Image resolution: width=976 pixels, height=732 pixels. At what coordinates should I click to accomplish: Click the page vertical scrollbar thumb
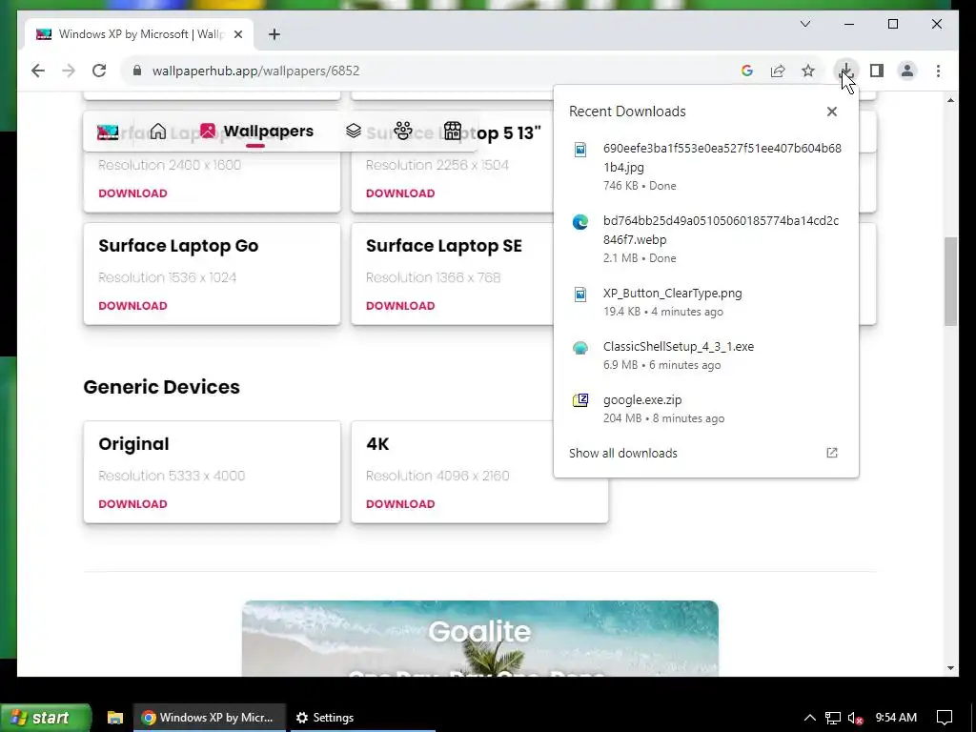click(x=950, y=281)
